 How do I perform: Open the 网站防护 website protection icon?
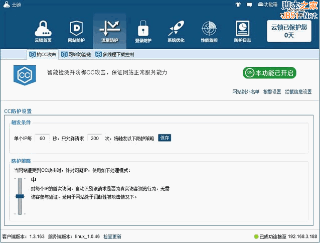(76, 30)
